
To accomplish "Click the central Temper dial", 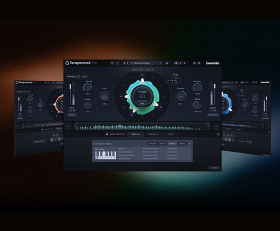I will [142, 96].
